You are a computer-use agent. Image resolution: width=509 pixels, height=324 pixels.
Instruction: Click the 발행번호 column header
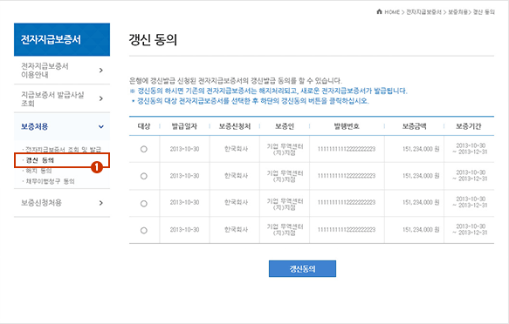pyautogui.click(x=347, y=126)
